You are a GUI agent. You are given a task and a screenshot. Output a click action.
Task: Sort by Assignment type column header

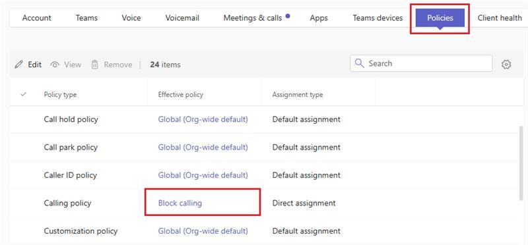tap(298, 95)
